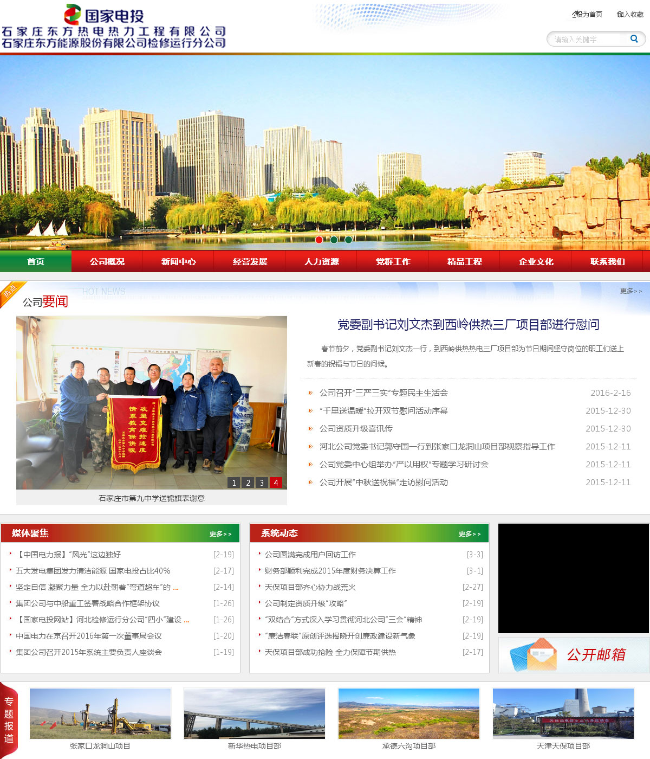Click the 国家电投 logo icon
650x759 pixels.
coord(73,15)
